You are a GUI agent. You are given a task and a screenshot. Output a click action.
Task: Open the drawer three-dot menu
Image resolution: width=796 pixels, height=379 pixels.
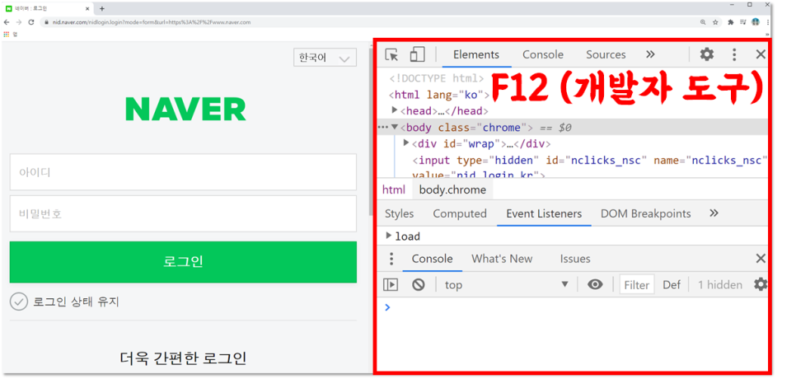tap(391, 259)
